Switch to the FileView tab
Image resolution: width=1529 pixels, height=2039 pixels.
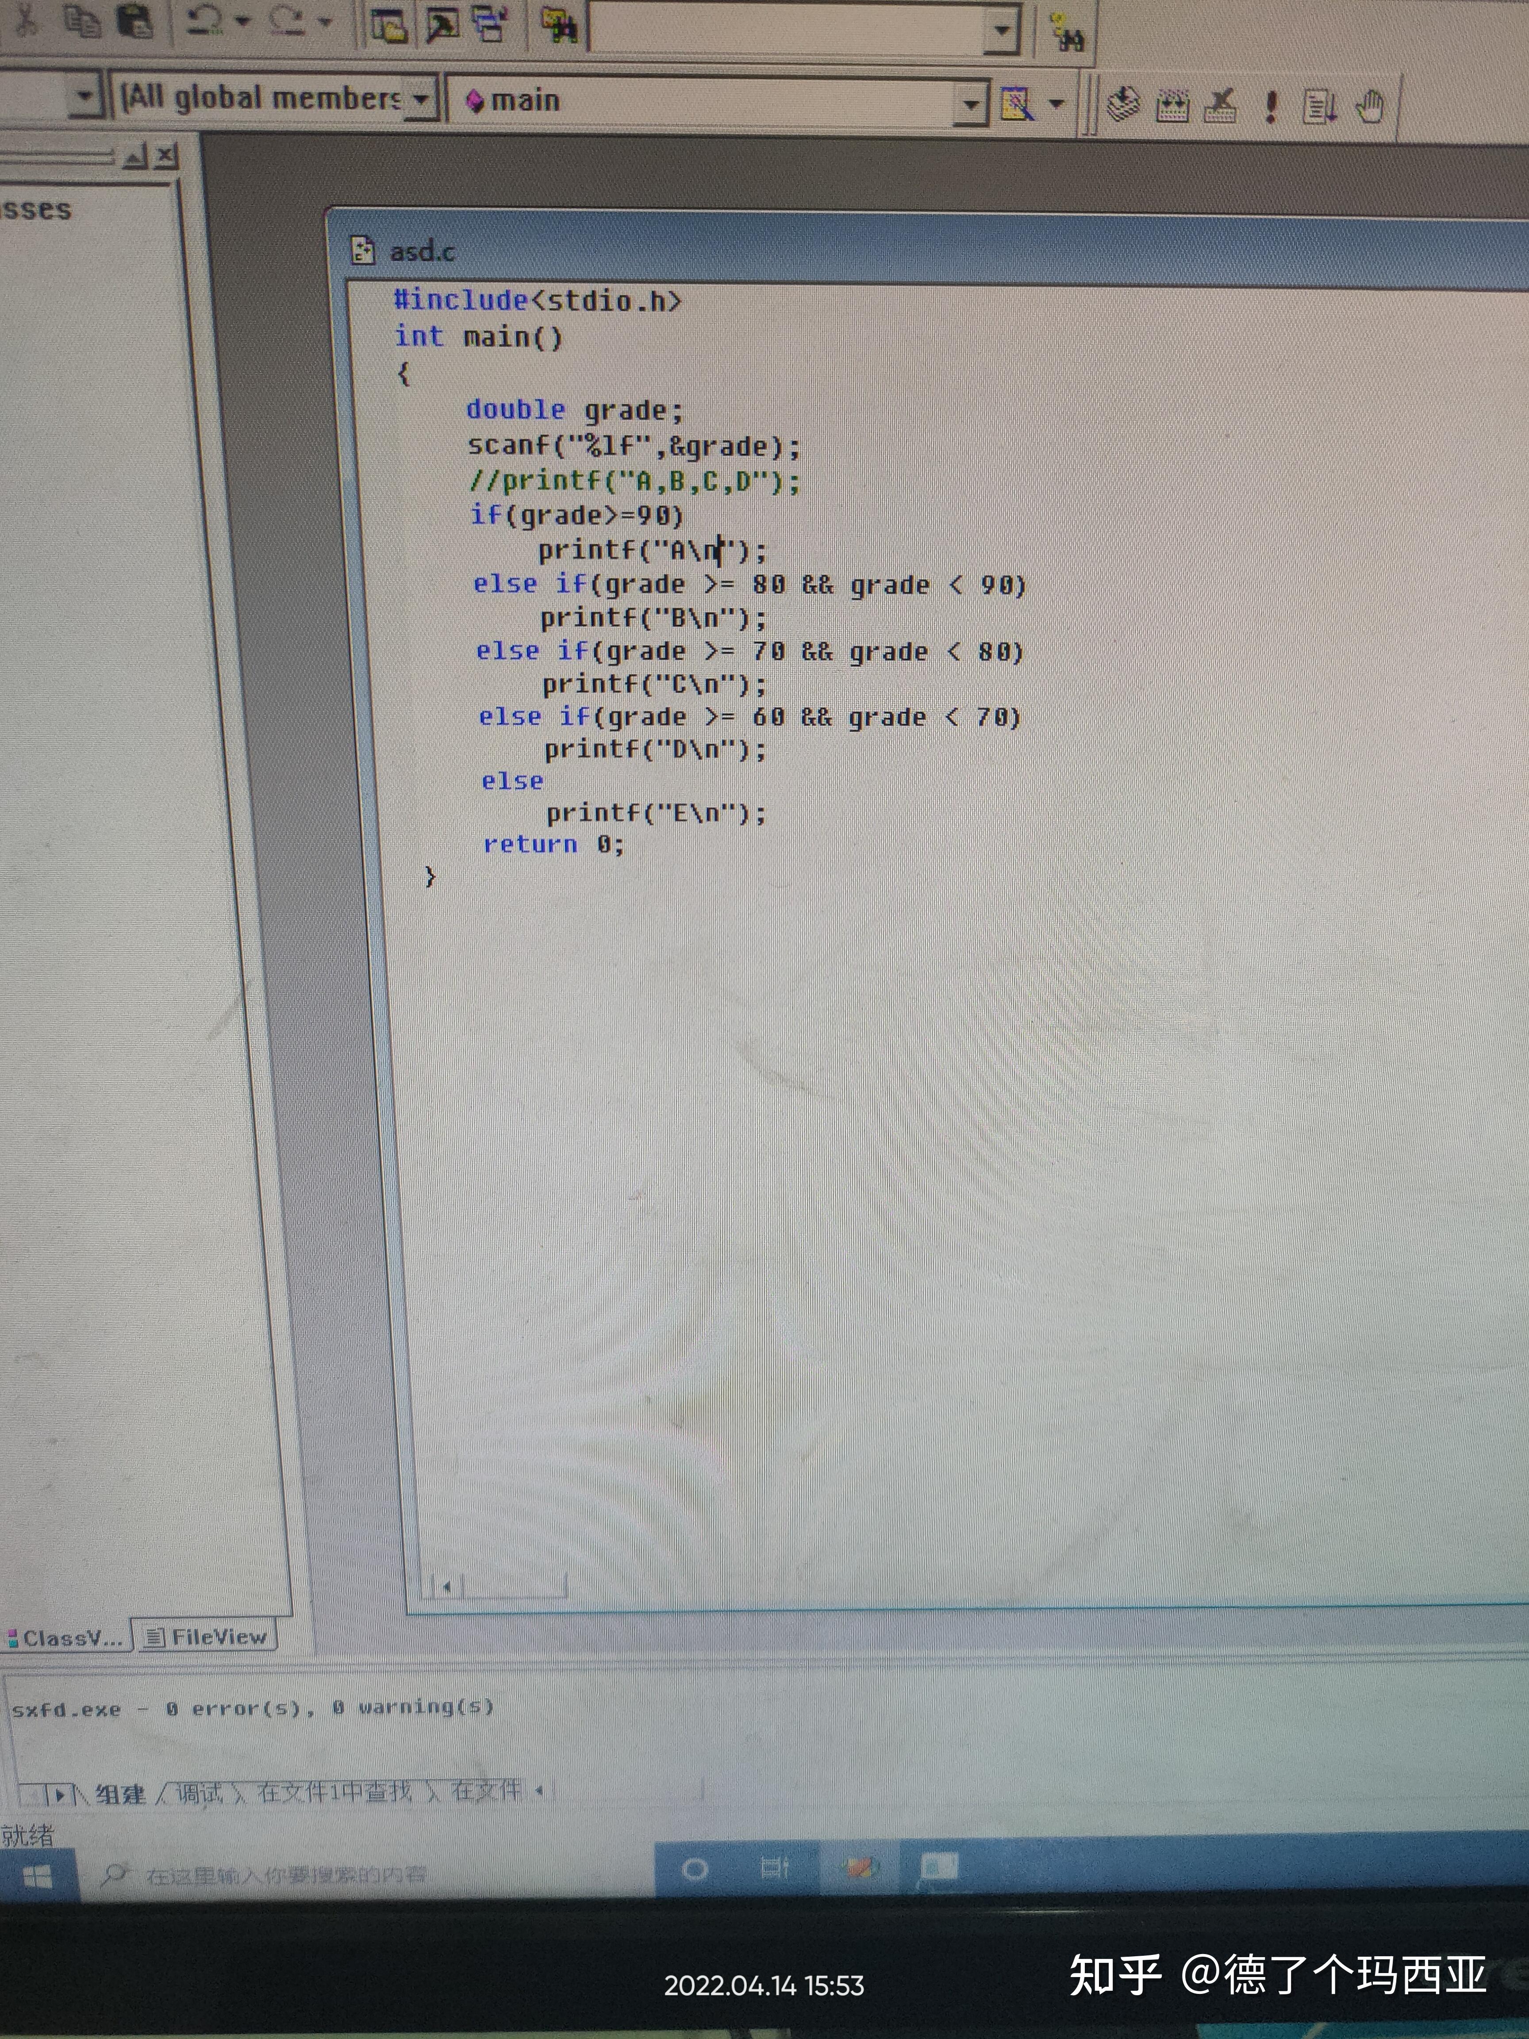tap(207, 1637)
